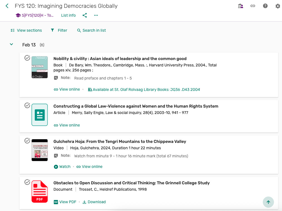Click the share icon next to List info
The width and height of the screenshot is (282, 211).
(x=85, y=15)
